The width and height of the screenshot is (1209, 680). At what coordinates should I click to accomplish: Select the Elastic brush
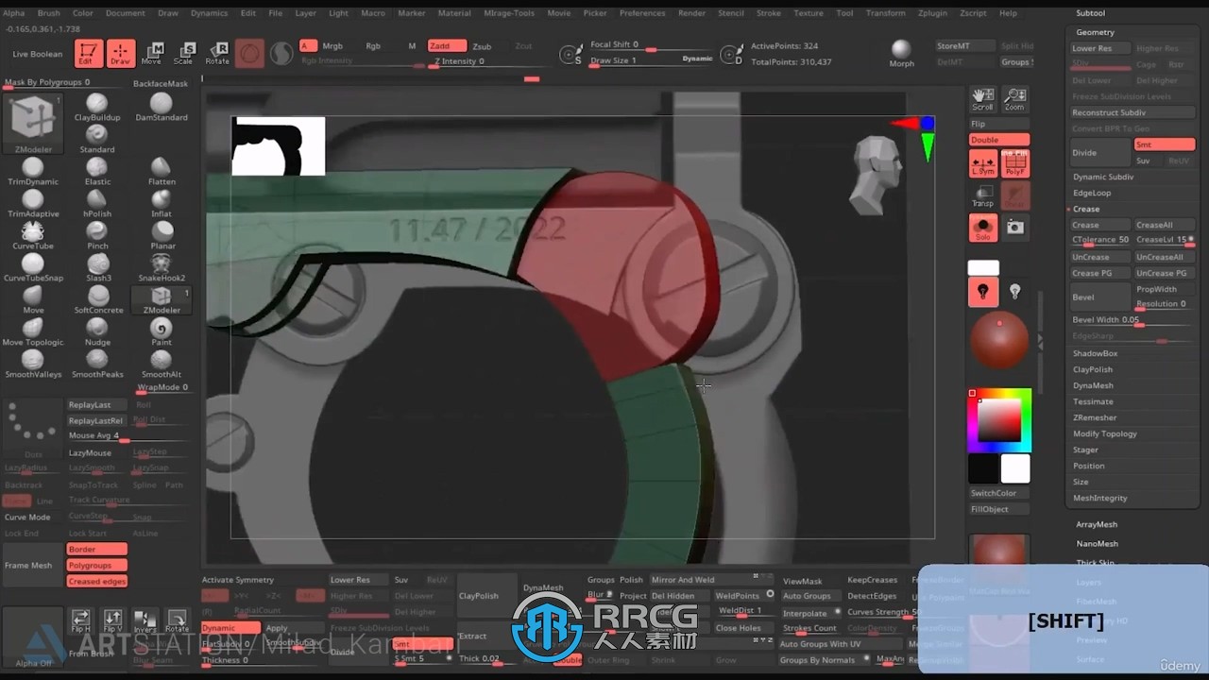coord(97,172)
